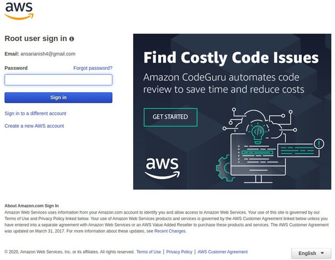Focus the Password input field
Screen dimensions: 335x260
click(x=58, y=80)
